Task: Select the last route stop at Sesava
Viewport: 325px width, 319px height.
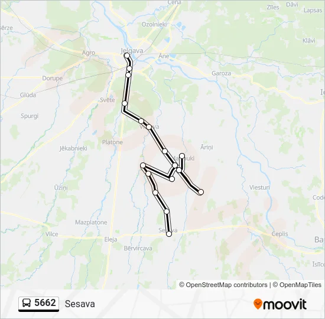Action: [x=169, y=234]
